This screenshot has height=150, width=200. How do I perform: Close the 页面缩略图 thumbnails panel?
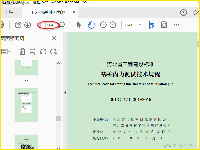[54, 38]
